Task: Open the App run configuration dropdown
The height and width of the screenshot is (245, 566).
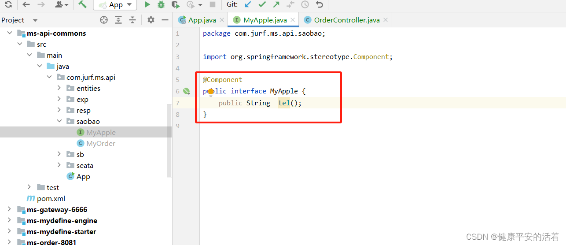Action: pyautogui.click(x=115, y=4)
